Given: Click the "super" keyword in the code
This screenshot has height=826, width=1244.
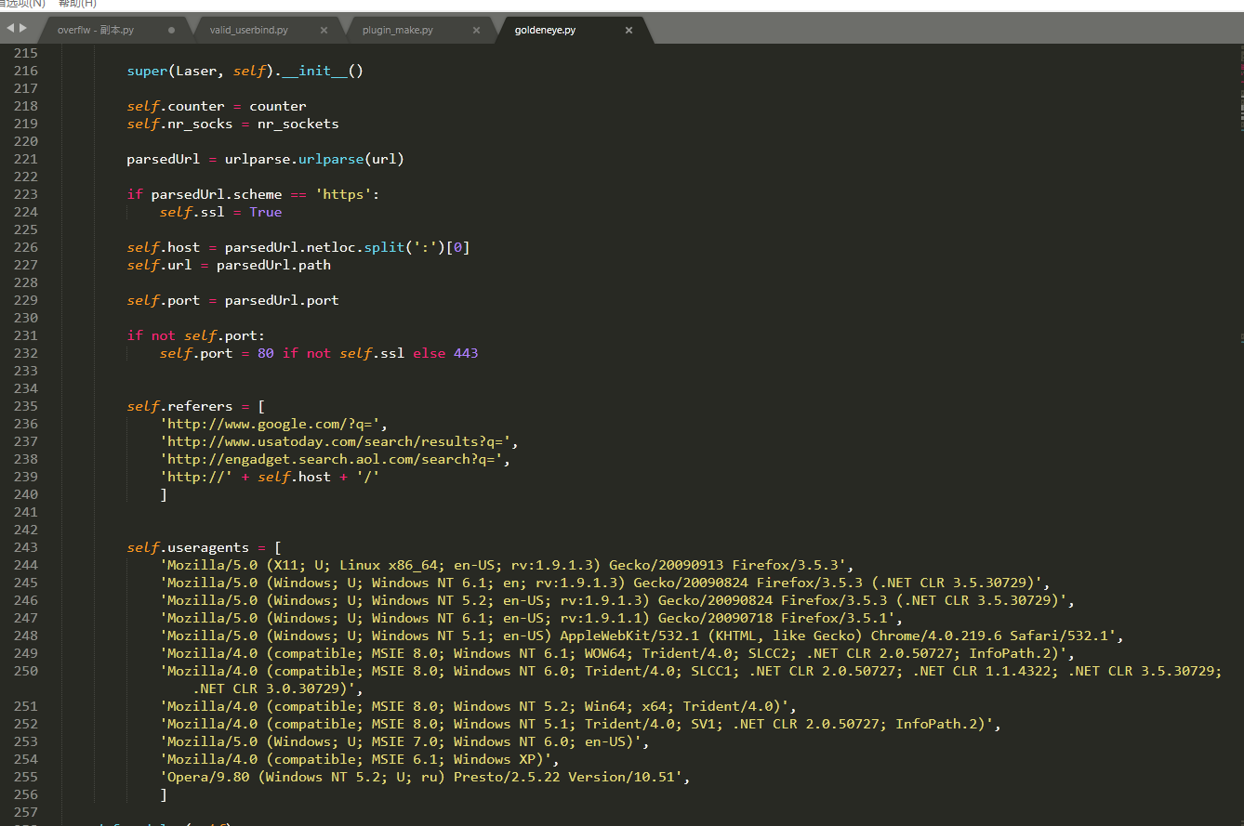Looking at the screenshot, I should click(147, 71).
